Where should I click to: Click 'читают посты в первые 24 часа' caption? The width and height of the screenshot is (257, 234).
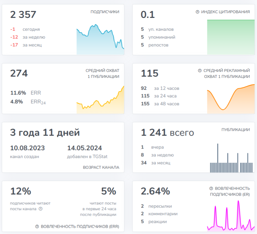98,209
